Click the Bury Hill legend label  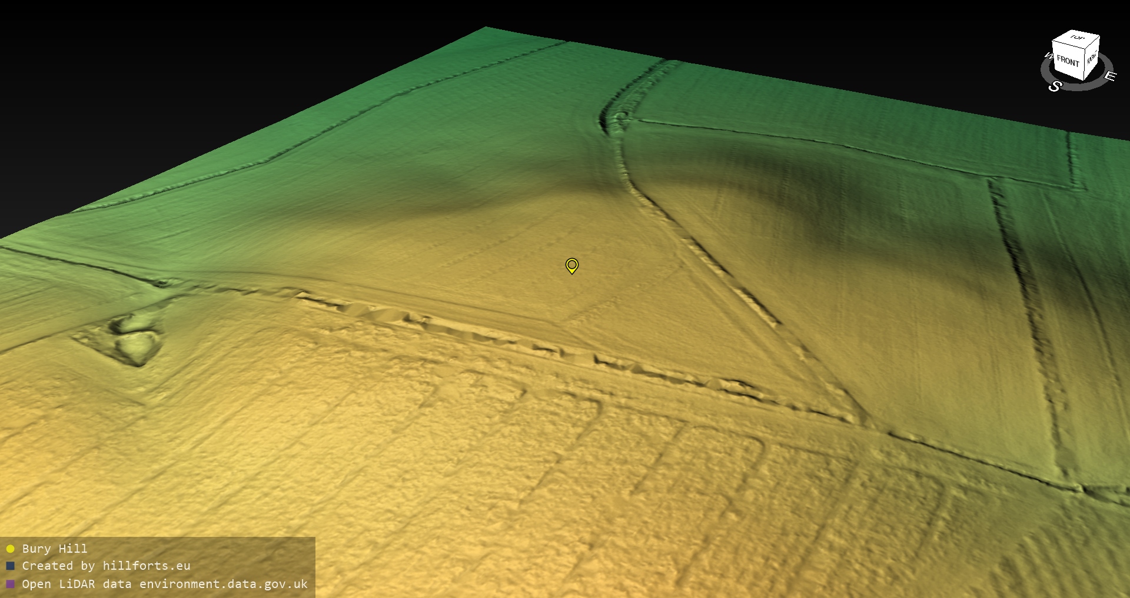point(55,549)
